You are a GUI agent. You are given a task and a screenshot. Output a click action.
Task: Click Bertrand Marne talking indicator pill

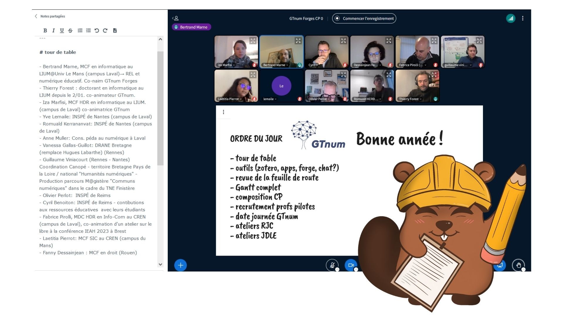pyautogui.click(x=191, y=27)
